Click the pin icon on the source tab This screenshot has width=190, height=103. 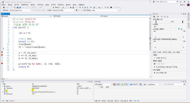[x=7, y=14]
